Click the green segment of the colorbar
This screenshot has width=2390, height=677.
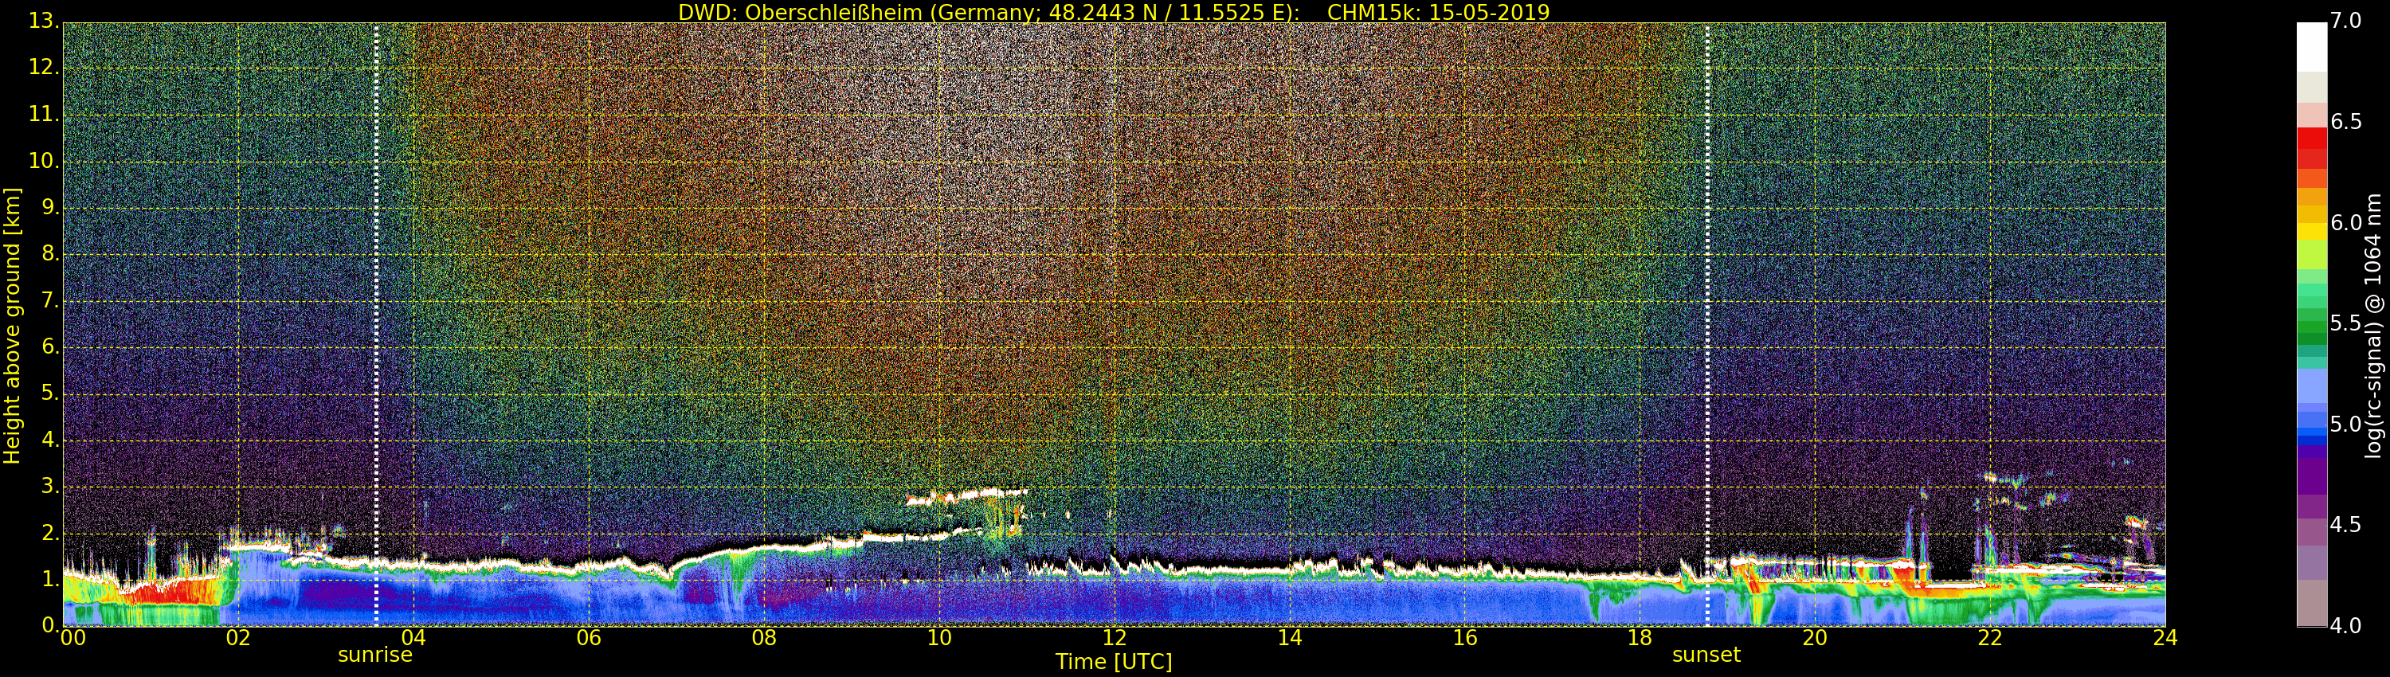[x=2312, y=325]
